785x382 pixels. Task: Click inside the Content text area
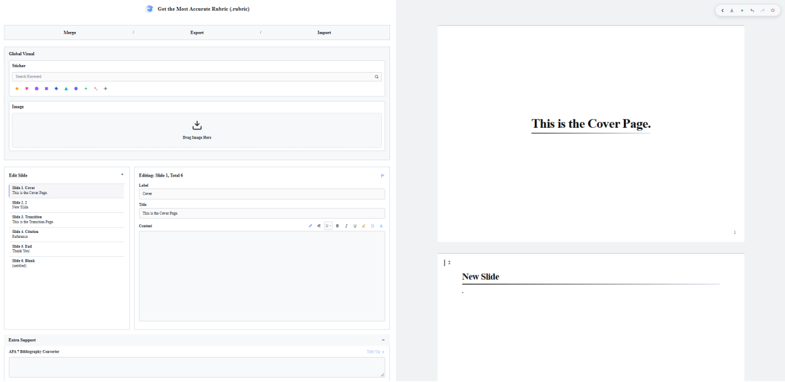point(261,276)
